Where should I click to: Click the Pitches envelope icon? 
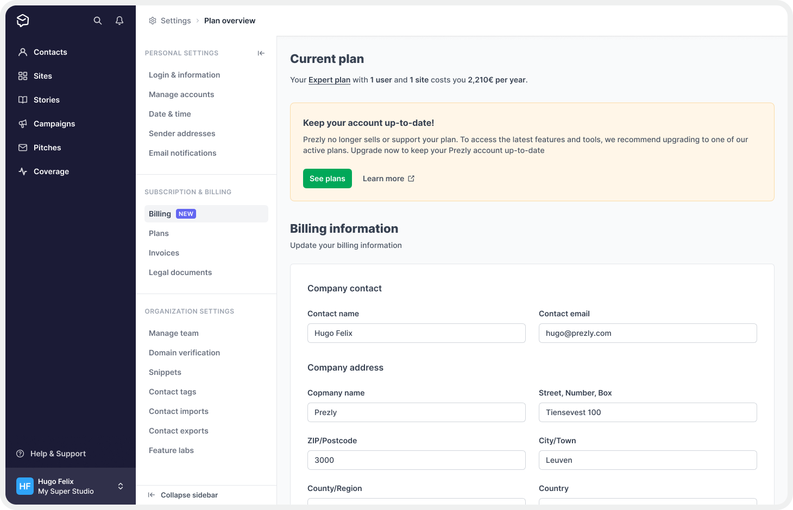click(23, 148)
